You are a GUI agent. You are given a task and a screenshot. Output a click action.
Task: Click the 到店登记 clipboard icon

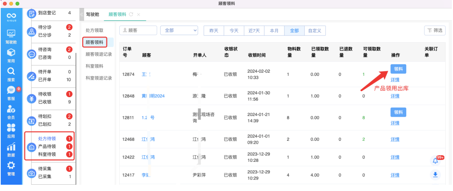click(x=32, y=14)
